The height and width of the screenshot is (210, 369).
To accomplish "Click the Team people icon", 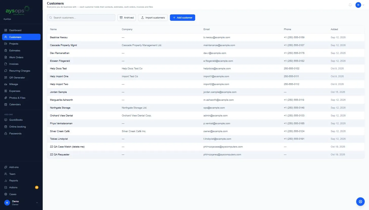I will click(x=6, y=174).
